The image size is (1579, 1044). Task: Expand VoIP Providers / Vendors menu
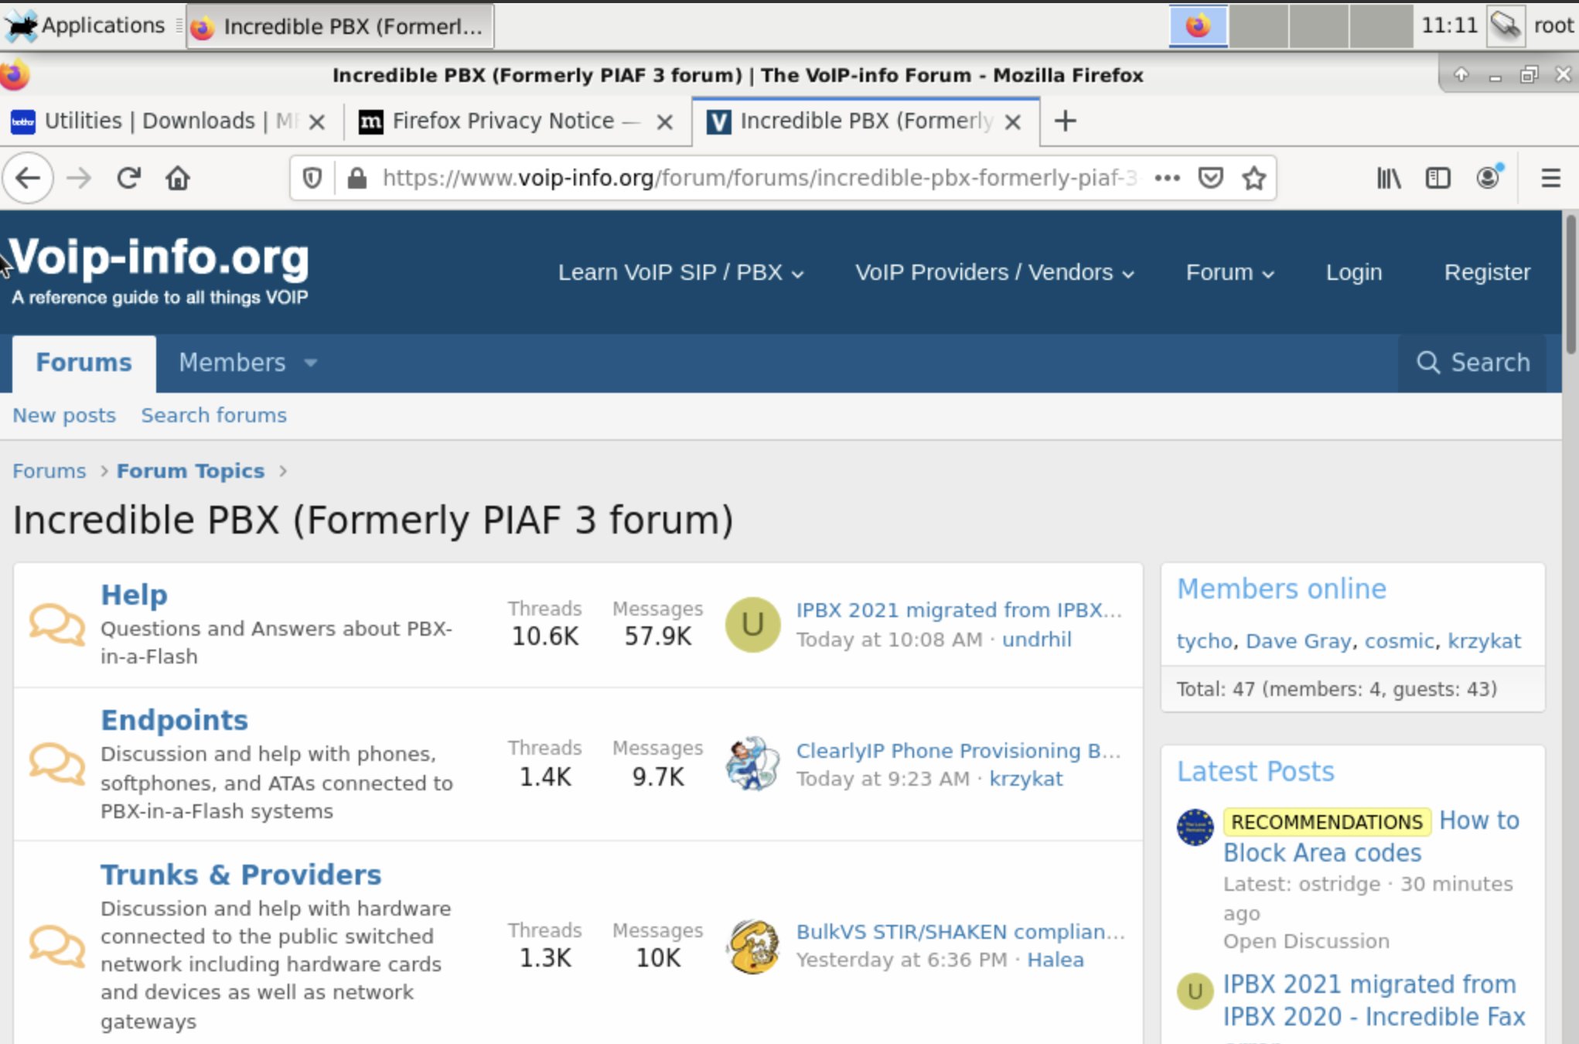(994, 272)
